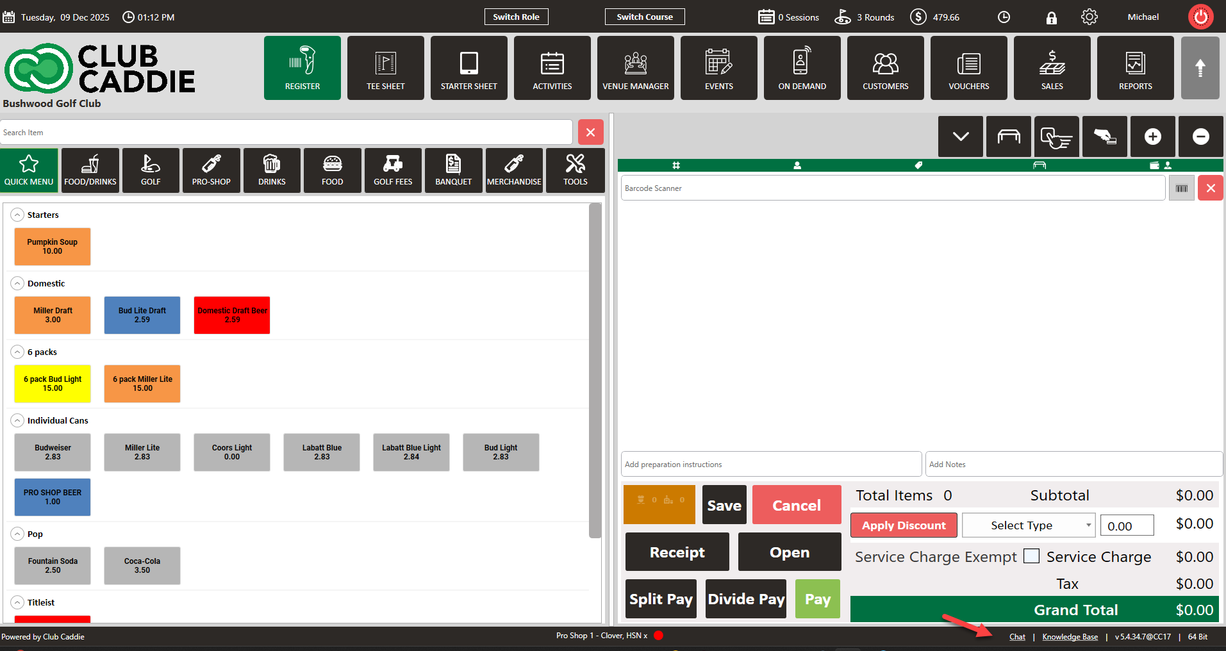This screenshot has height=651, width=1226.
Task: Open the Knowledge Base link
Action: [x=1070, y=637]
